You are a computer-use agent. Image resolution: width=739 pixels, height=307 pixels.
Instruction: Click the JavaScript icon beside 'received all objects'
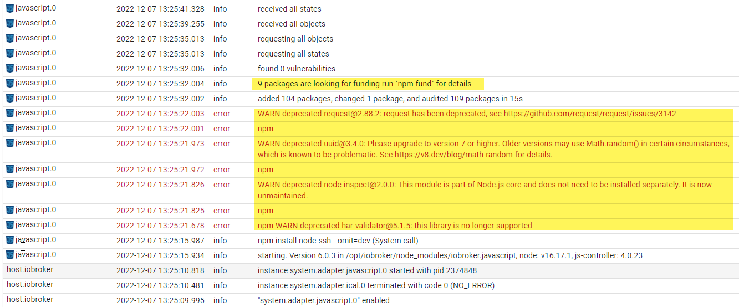point(10,23)
